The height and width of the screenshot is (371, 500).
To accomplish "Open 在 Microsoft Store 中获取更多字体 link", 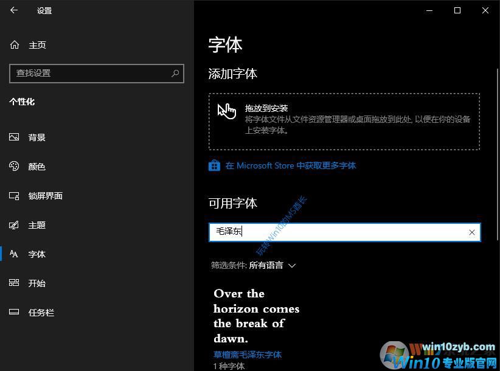I will click(x=291, y=165).
